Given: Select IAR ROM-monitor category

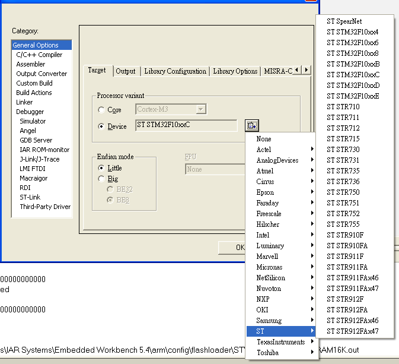Looking at the screenshot, I should point(44,150).
